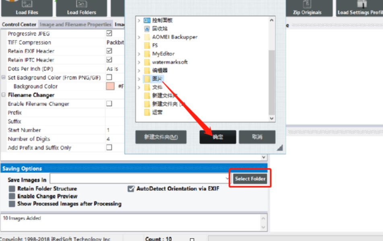The image size is (383, 241).
Task: Open Image and Filename Properties tab
Action: coord(76,25)
